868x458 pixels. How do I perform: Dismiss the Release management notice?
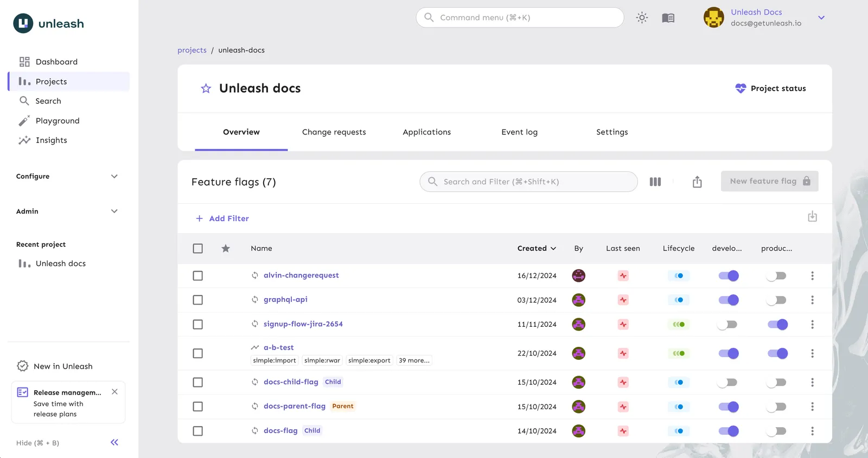[x=114, y=392]
